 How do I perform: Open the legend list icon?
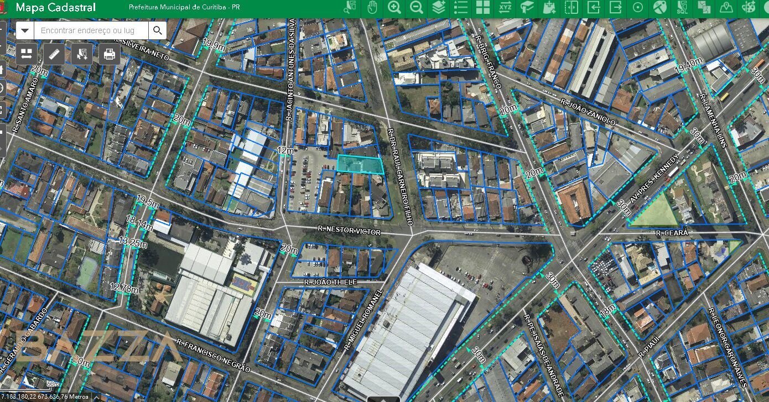[x=461, y=8]
